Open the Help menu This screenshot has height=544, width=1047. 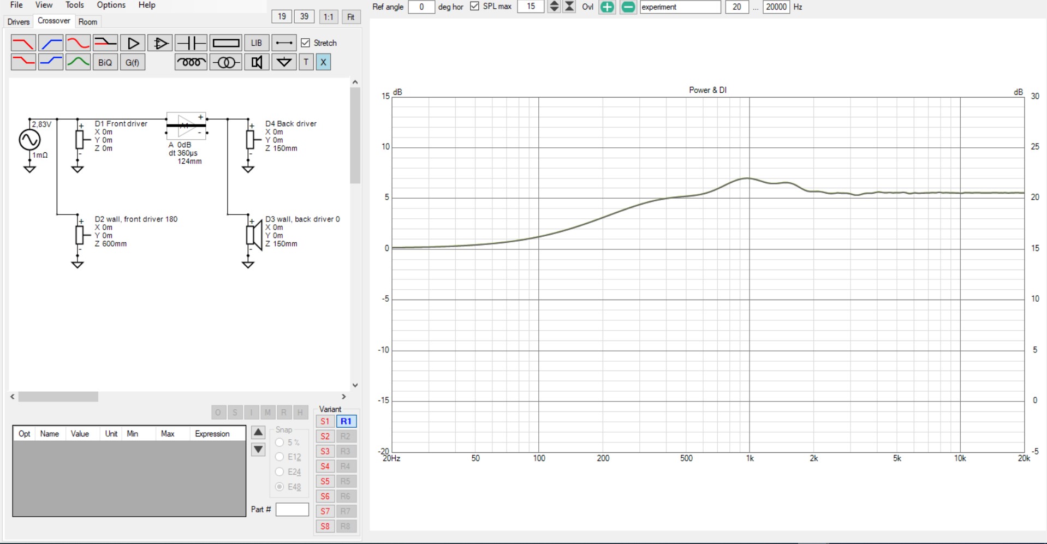click(x=147, y=5)
